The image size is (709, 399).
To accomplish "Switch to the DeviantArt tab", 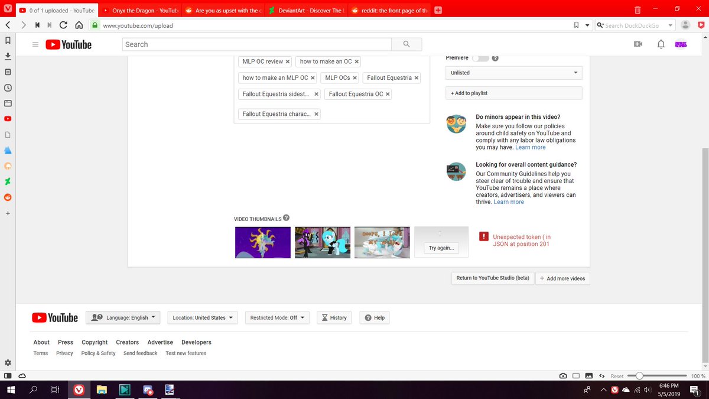I will pyautogui.click(x=306, y=11).
